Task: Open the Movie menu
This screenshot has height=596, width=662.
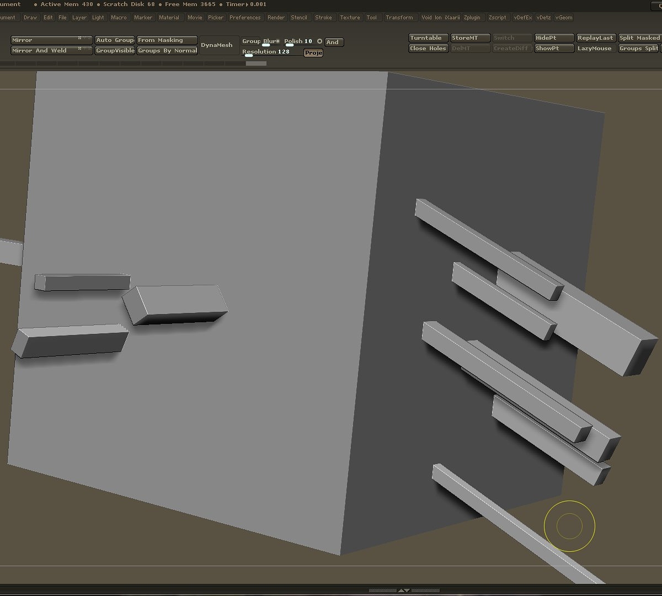Action: tap(195, 18)
